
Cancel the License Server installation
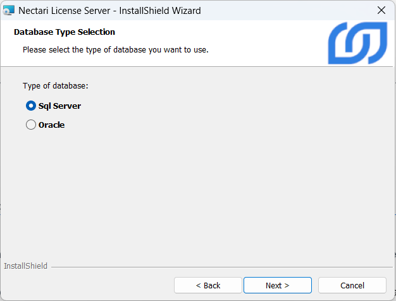[352, 285]
